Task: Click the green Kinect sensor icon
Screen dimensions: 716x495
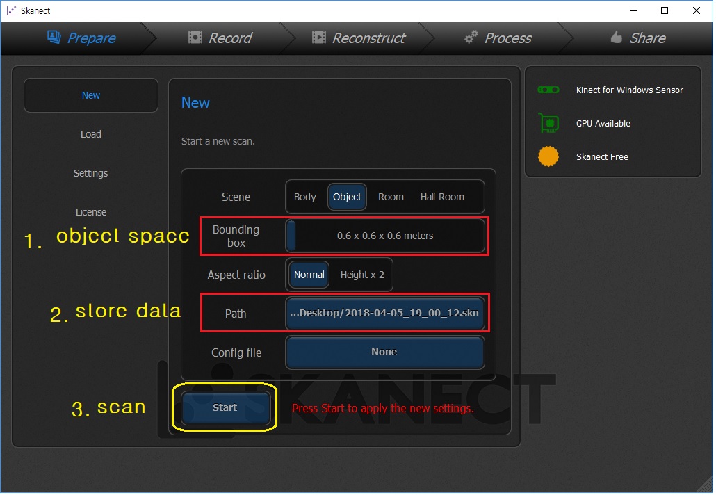Action: point(548,90)
